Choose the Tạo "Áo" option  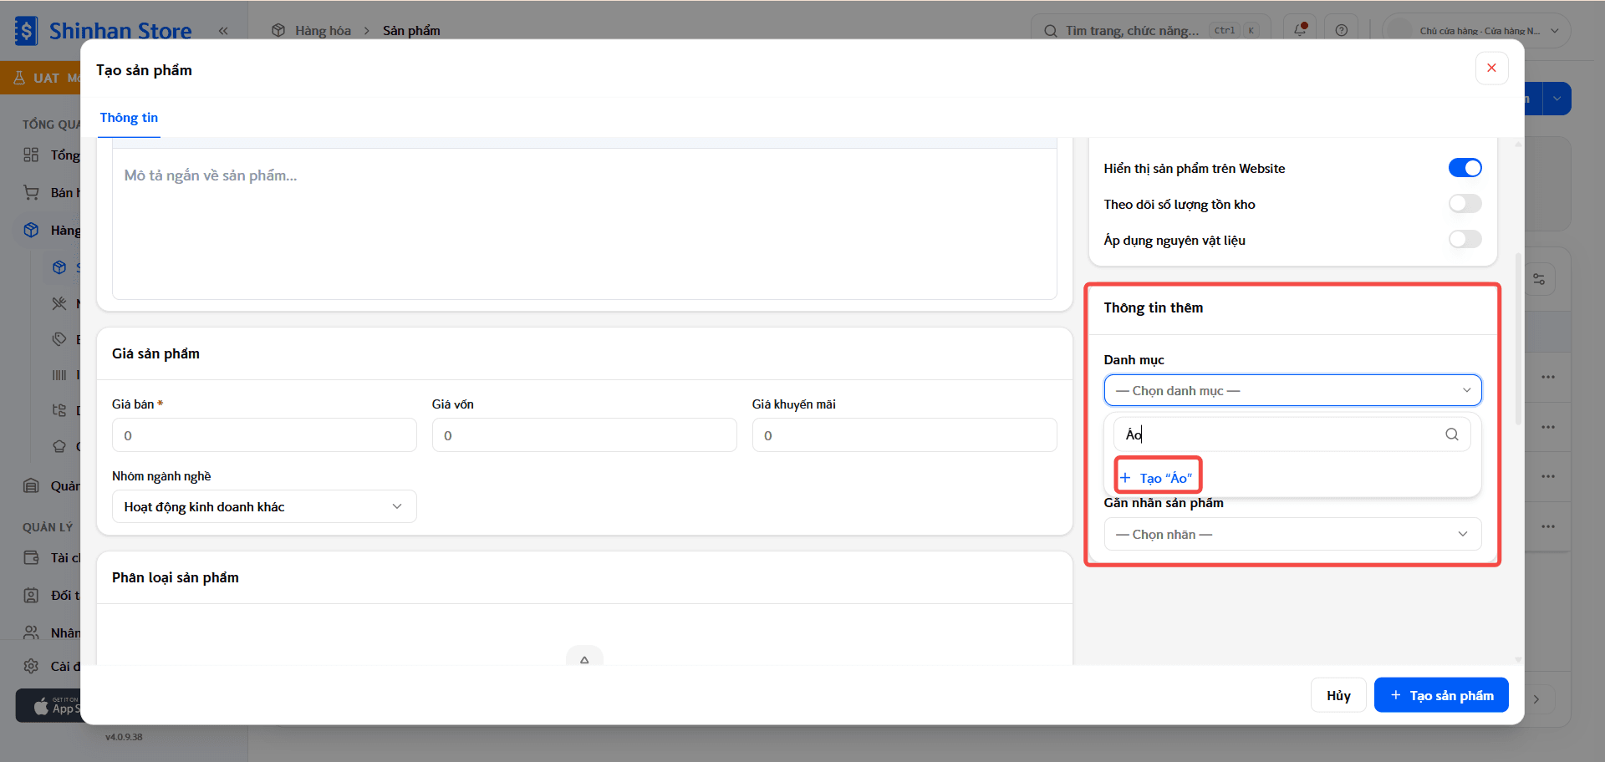(x=1158, y=478)
